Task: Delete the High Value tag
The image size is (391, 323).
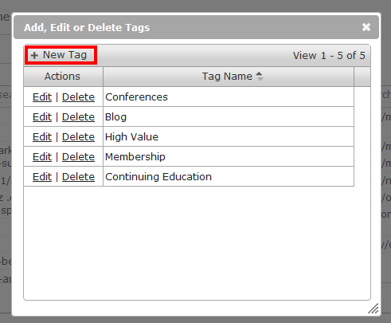Action: coord(78,137)
